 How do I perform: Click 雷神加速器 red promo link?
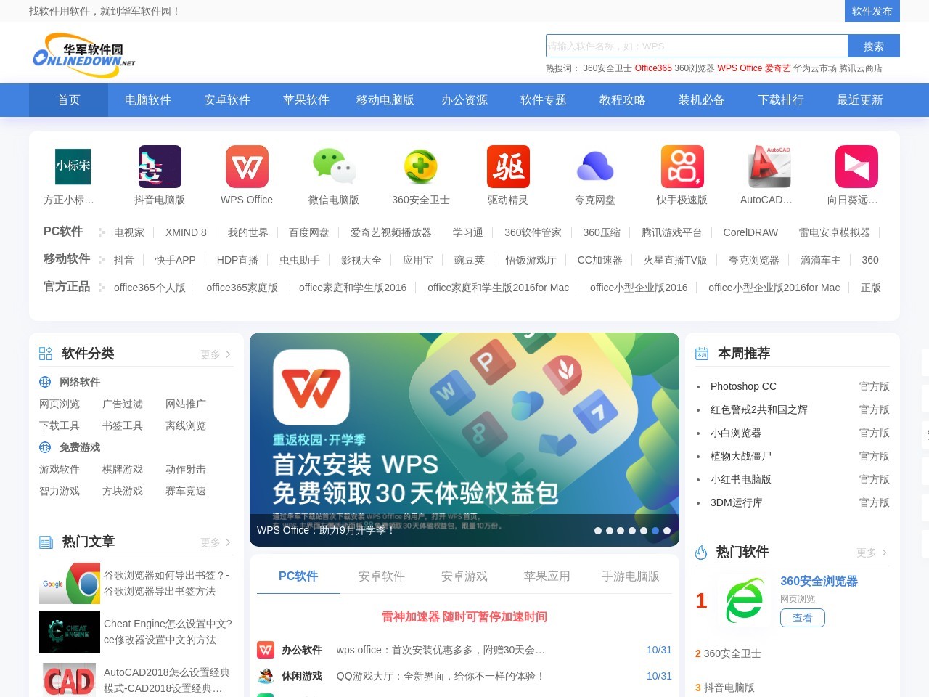pos(464,616)
